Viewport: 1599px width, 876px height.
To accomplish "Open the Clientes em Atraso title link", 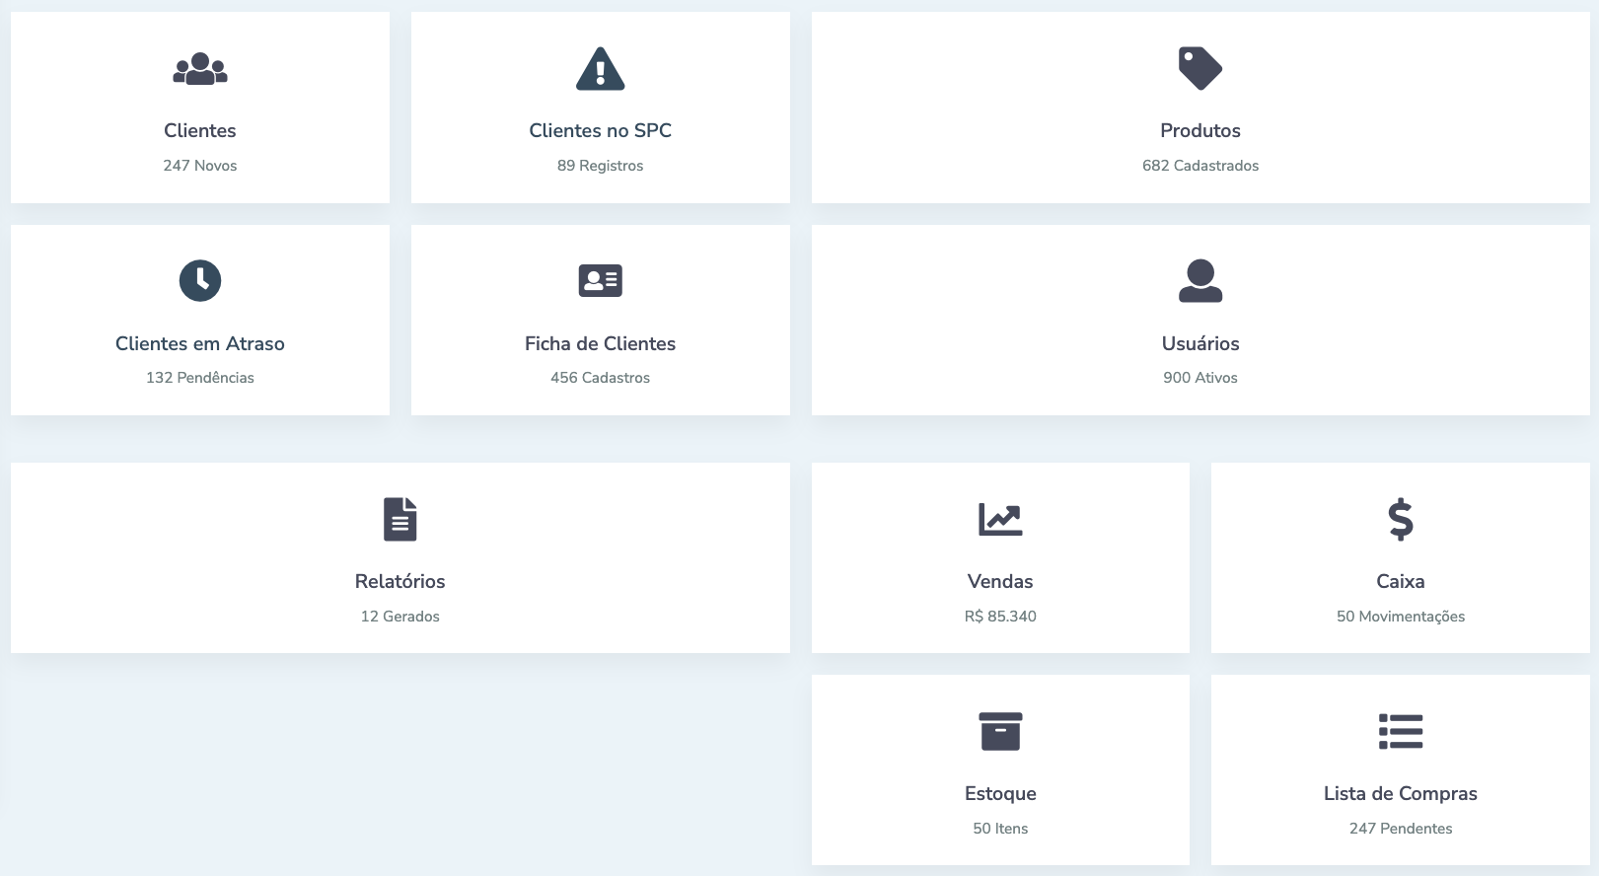I will pos(200,343).
